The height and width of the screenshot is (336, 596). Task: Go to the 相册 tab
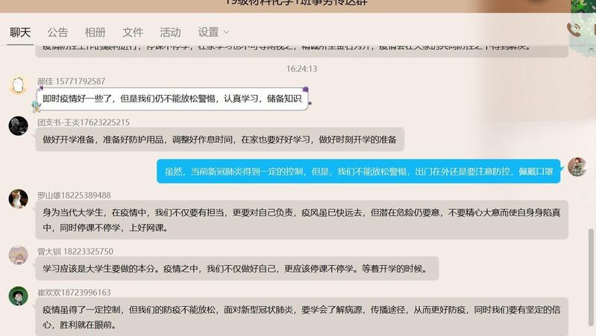pyautogui.click(x=95, y=32)
